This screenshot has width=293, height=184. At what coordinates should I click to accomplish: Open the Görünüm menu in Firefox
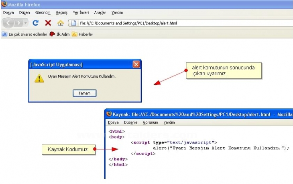(x=43, y=13)
